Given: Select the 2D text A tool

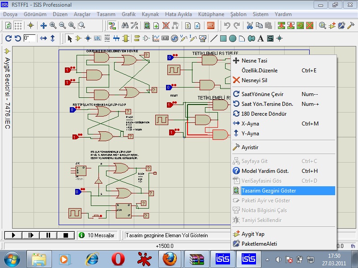Looking at the screenshot, I should coord(260,38).
